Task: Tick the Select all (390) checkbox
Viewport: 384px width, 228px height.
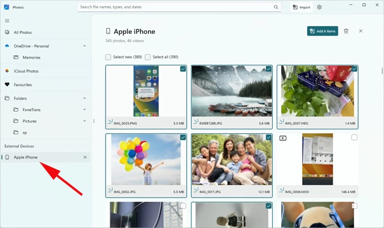Action: coord(148,57)
